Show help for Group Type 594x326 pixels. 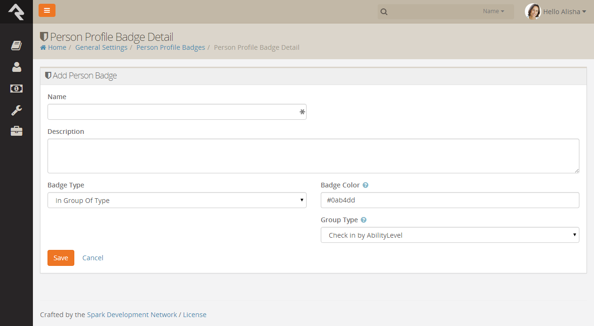[x=364, y=220]
